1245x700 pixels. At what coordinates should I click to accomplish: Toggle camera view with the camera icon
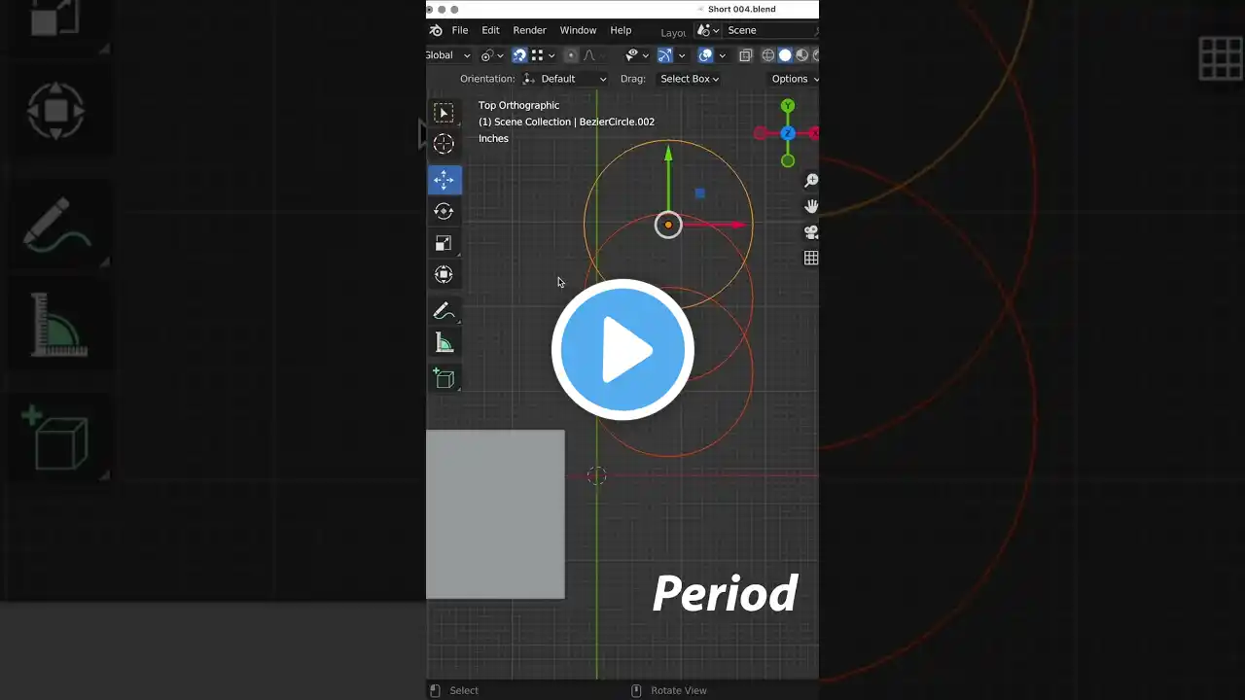810,232
